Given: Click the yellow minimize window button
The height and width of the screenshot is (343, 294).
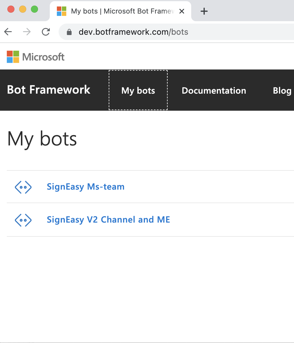Looking at the screenshot, I should coord(23,9).
